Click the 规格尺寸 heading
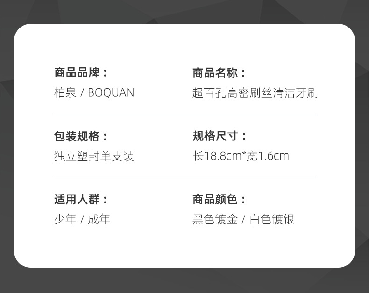Image resolution: width=369 pixels, height=293 pixels. (x=215, y=136)
